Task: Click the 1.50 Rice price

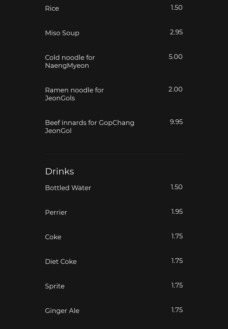Action: pos(176,8)
